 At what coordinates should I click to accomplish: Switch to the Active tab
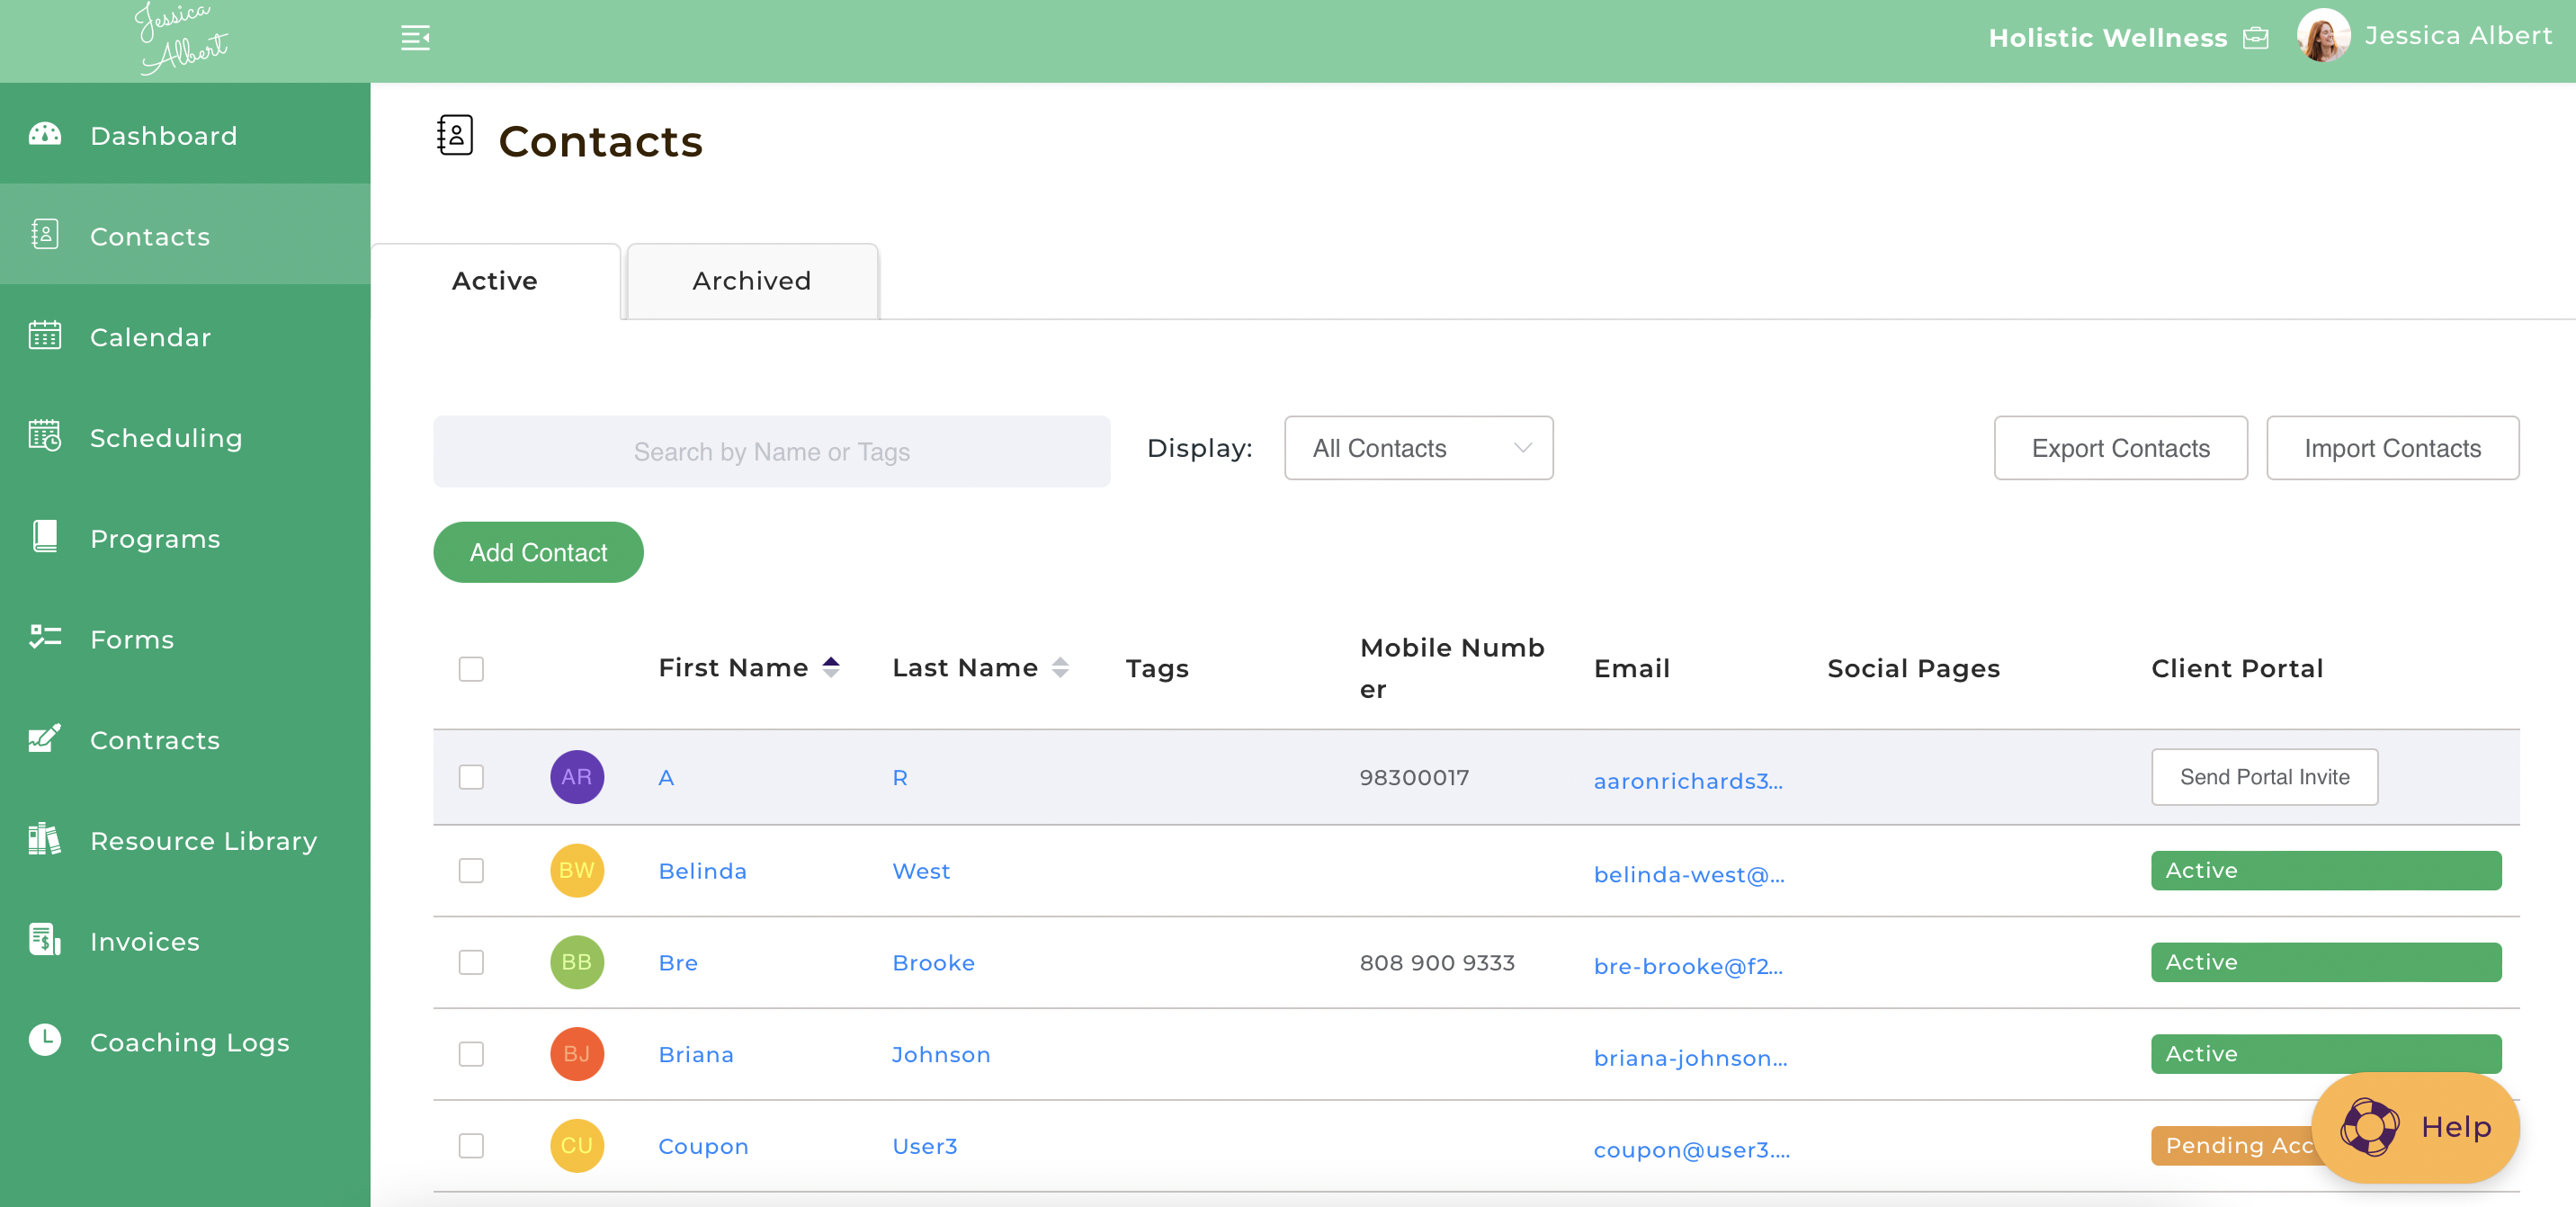click(x=495, y=281)
